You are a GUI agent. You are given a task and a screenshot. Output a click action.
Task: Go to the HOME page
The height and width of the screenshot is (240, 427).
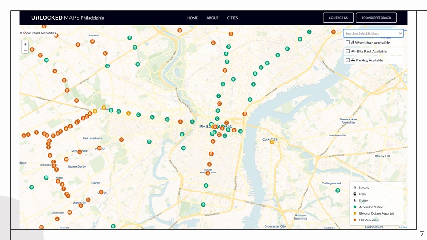(193, 18)
